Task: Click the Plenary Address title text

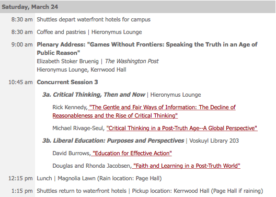Action: click(x=147, y=49)
